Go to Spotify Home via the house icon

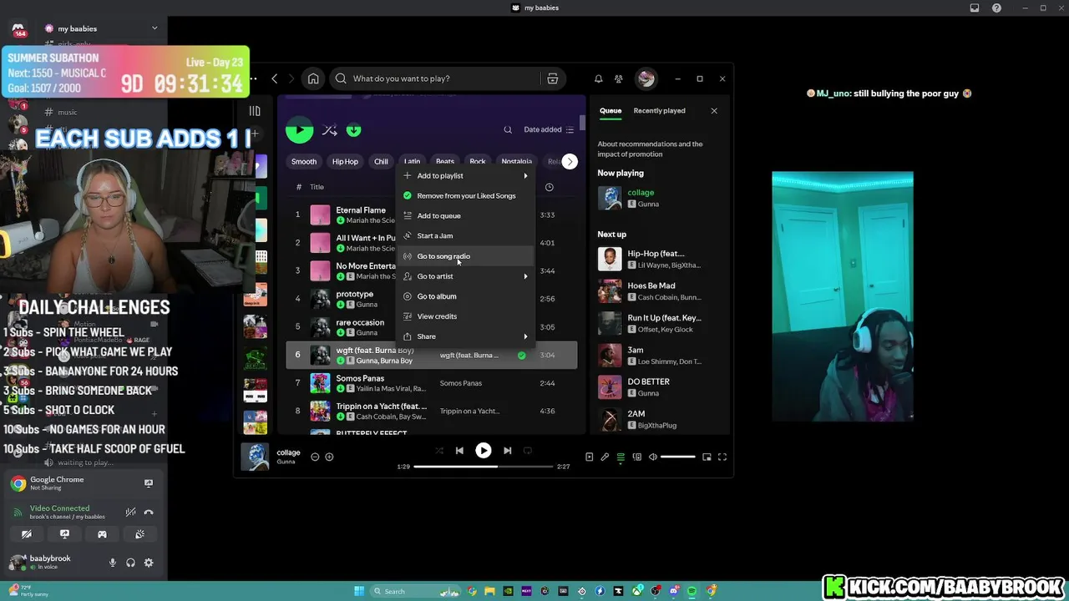(313, 78)
